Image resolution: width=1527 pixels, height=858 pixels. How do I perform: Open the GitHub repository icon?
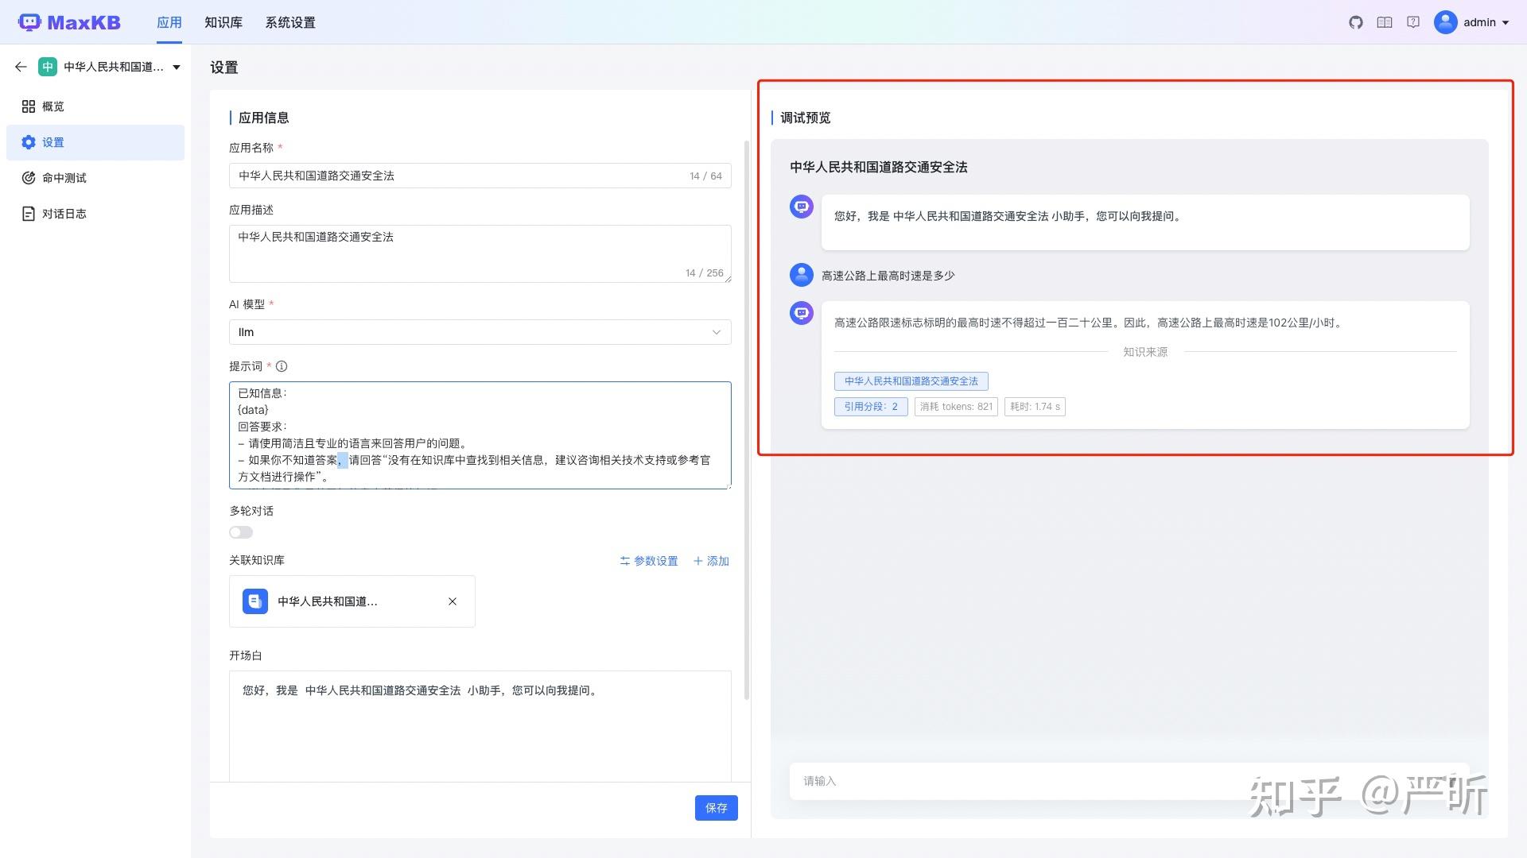(1356, 22)
